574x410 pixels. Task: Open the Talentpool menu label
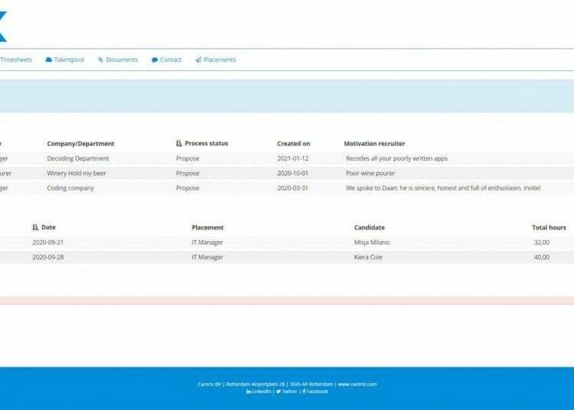[x=69, y=60]
